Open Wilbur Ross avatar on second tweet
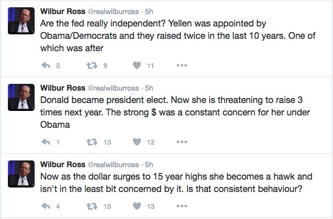This screenshot has width=333, height=219. pos(21,97)
